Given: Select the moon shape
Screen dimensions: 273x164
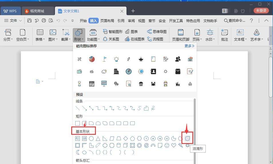Looking at the screenshot, I should tap(78, 152).
